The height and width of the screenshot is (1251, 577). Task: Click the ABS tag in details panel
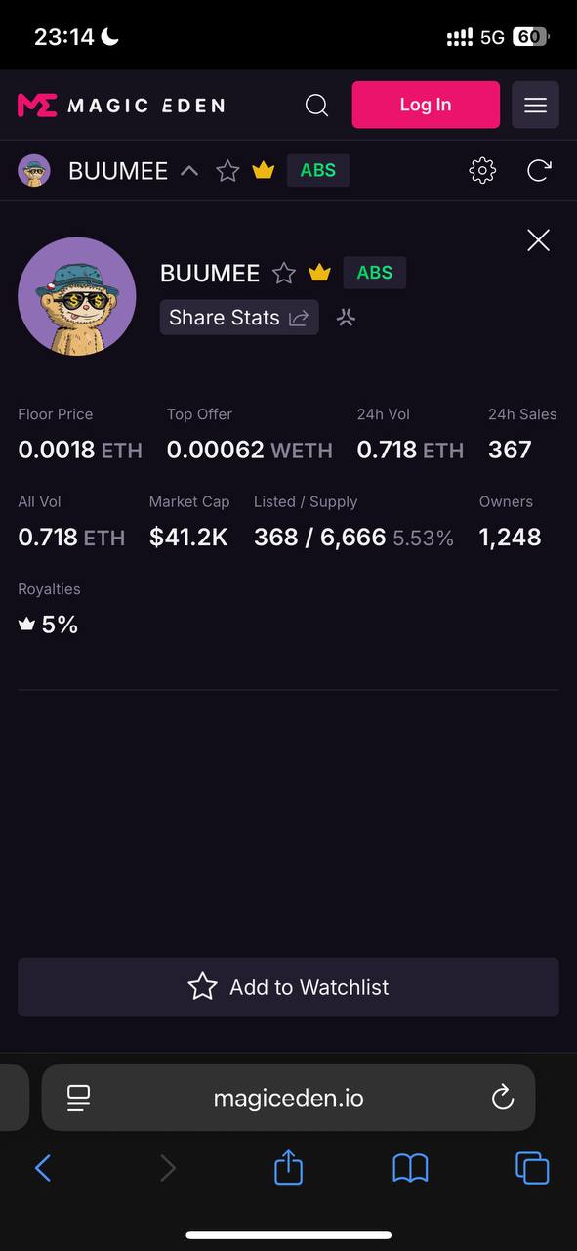click(x=375, y=273)
